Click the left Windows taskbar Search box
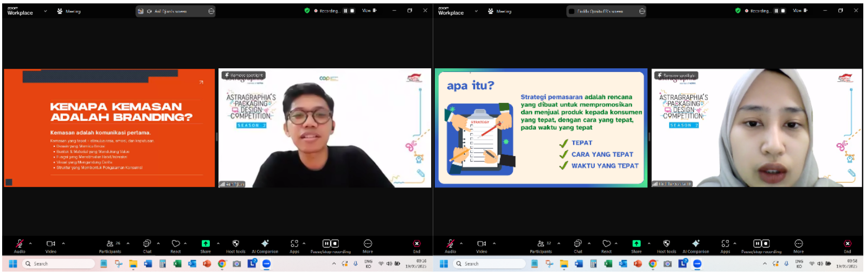 (60, 264)
